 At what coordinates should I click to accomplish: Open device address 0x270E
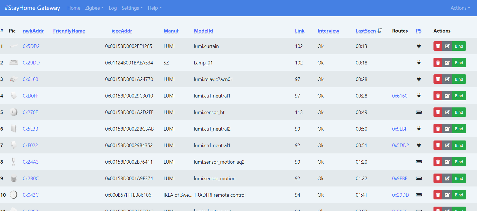click(30, 112)
